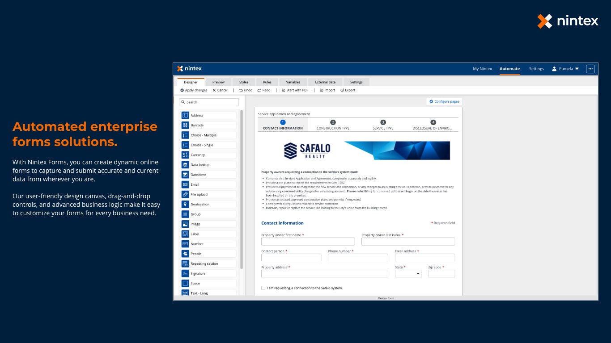Select the People control icon
The height and width of the screenshot is (343, 611).
coord(185,254)
